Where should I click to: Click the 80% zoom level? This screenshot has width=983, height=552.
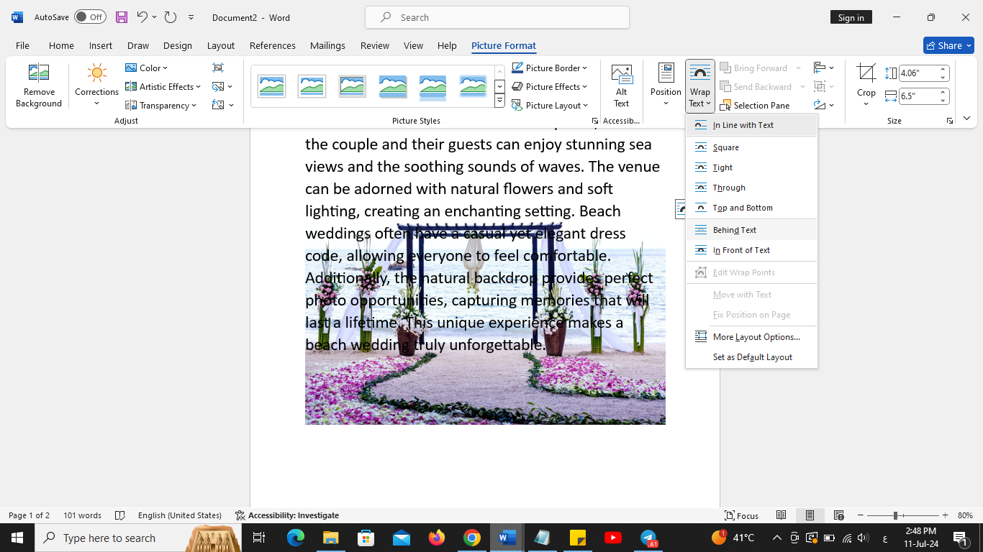point(965,515)
